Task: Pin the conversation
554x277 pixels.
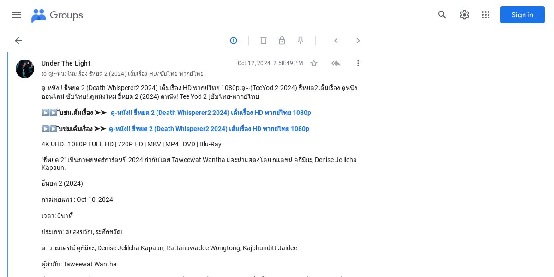Action: pos(301,41)
